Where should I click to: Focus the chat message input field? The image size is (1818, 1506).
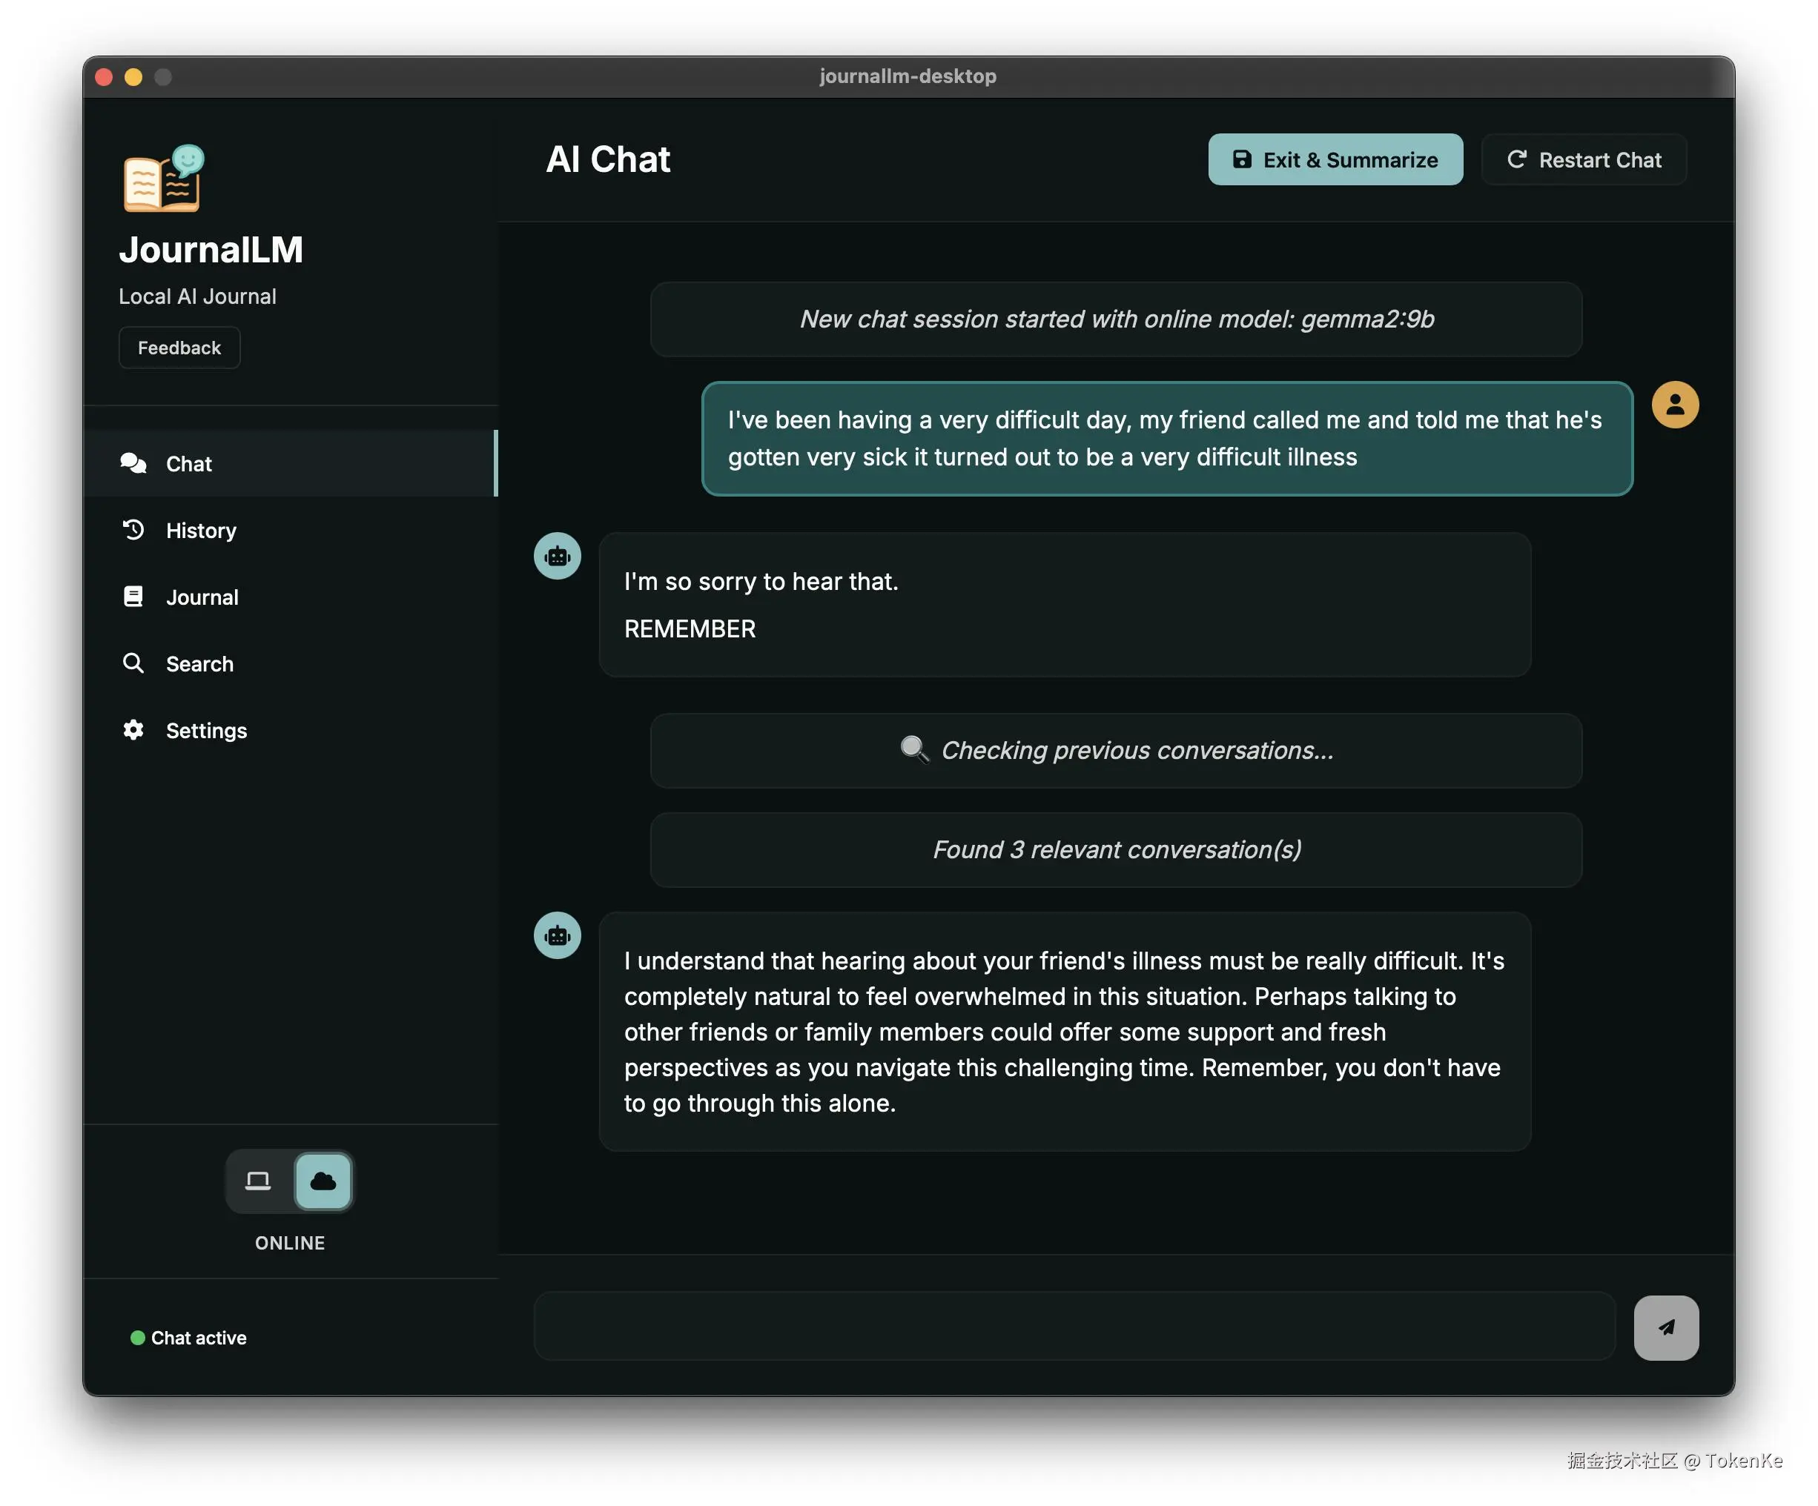pyautogui.click(x=1074, y=1326)
